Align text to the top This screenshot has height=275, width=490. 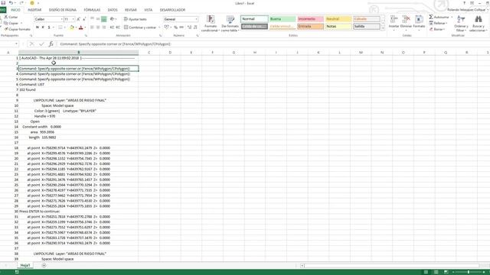(92, 19)
